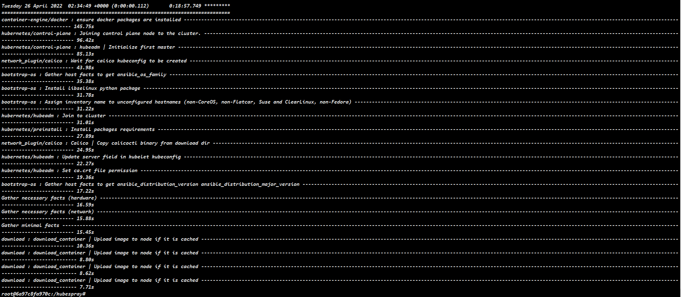The width and height of the screenshot is (681, 297).
Task: Click "Gather minimal facts" line
Action: click(x=30, y=225)
